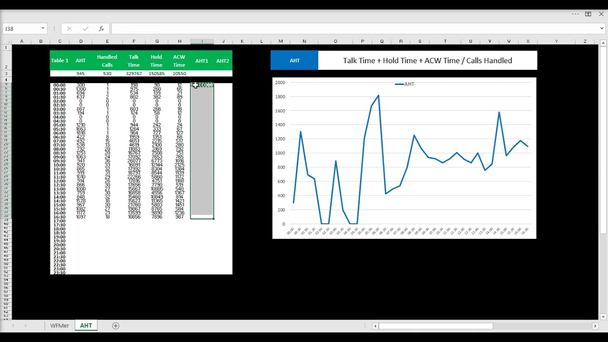Select column Z header
Image resolution: width=608 pixels, height=342 pixels.
click(x=585, y=41)
